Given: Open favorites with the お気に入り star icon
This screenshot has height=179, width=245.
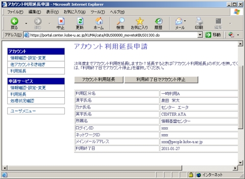Looking at the screenshot, I should [x=140, y=21].
